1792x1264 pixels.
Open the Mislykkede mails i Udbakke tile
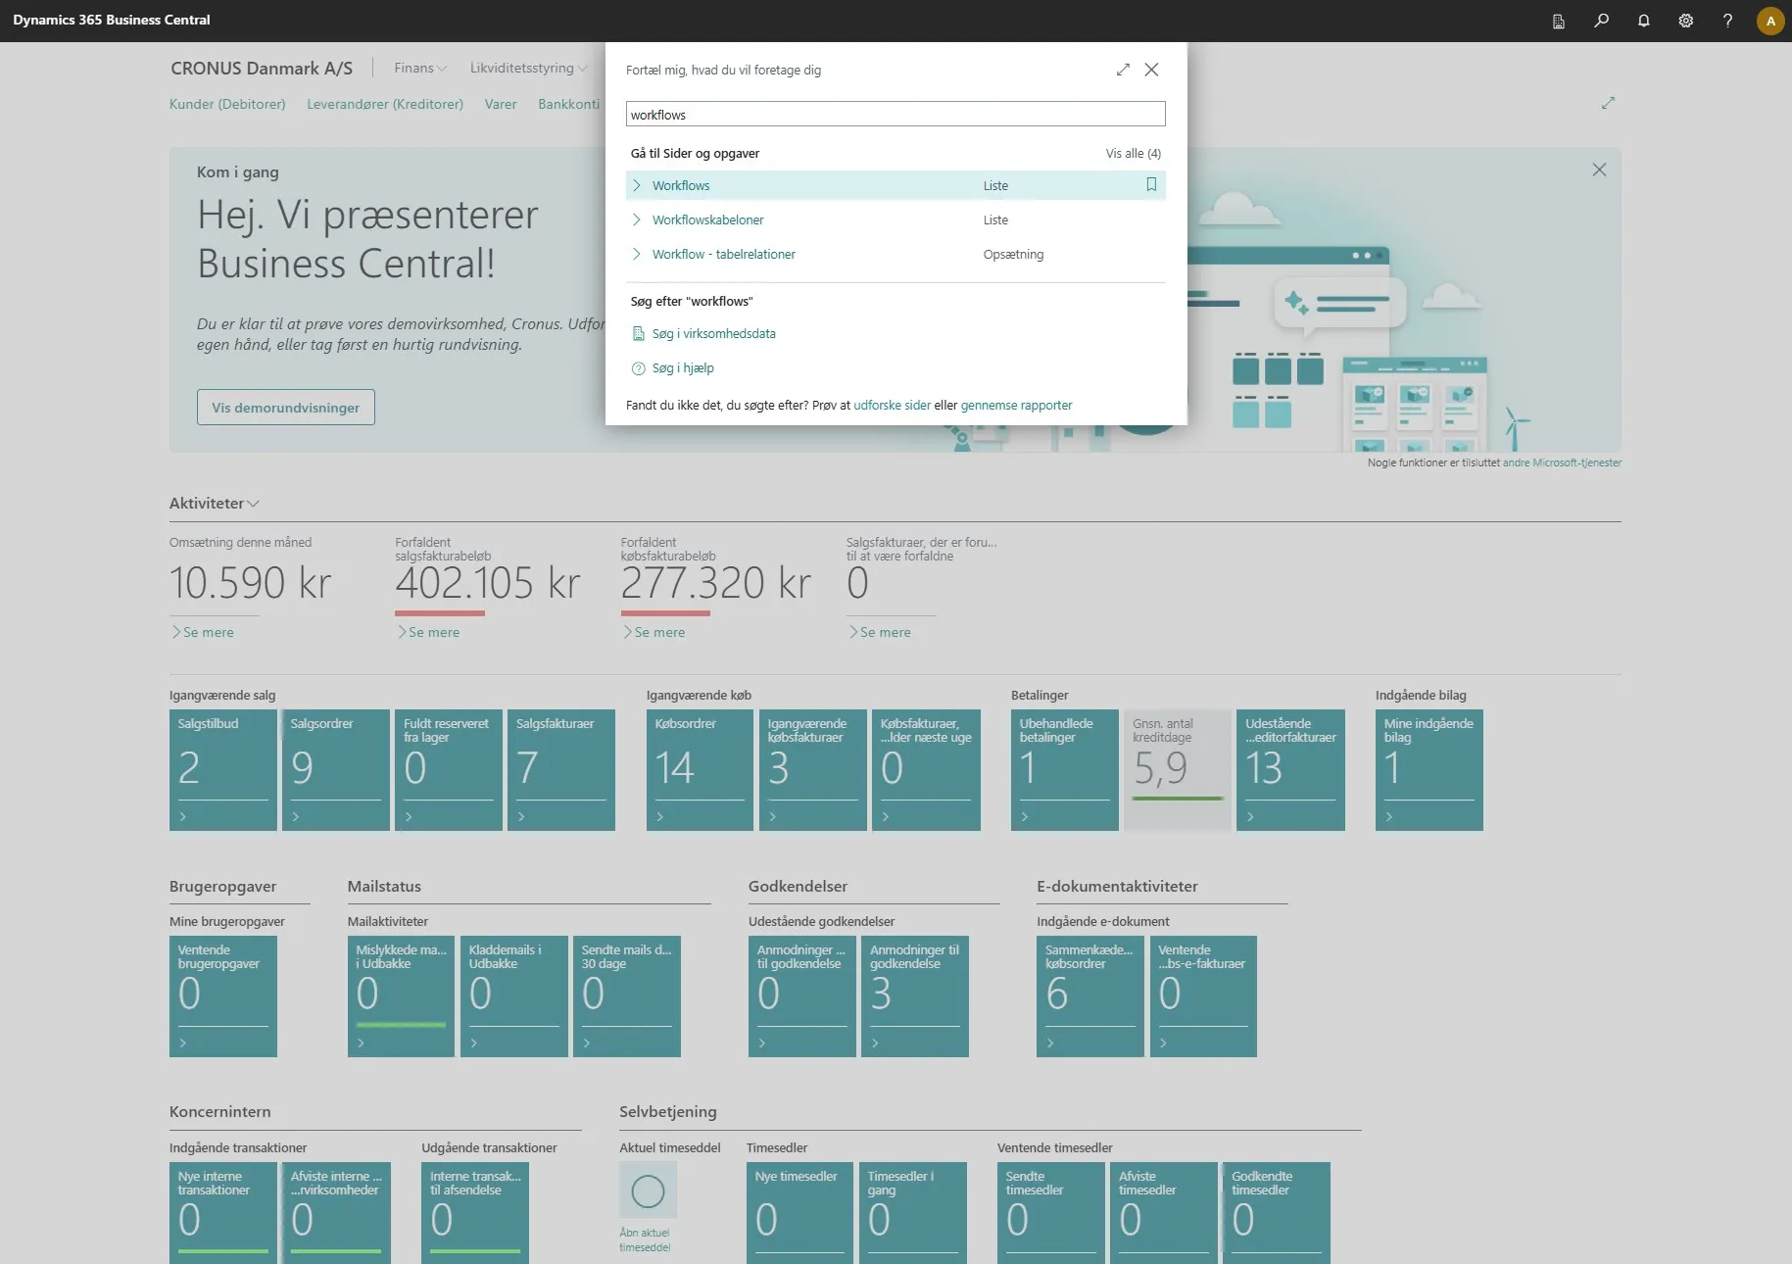coord(401,997)
